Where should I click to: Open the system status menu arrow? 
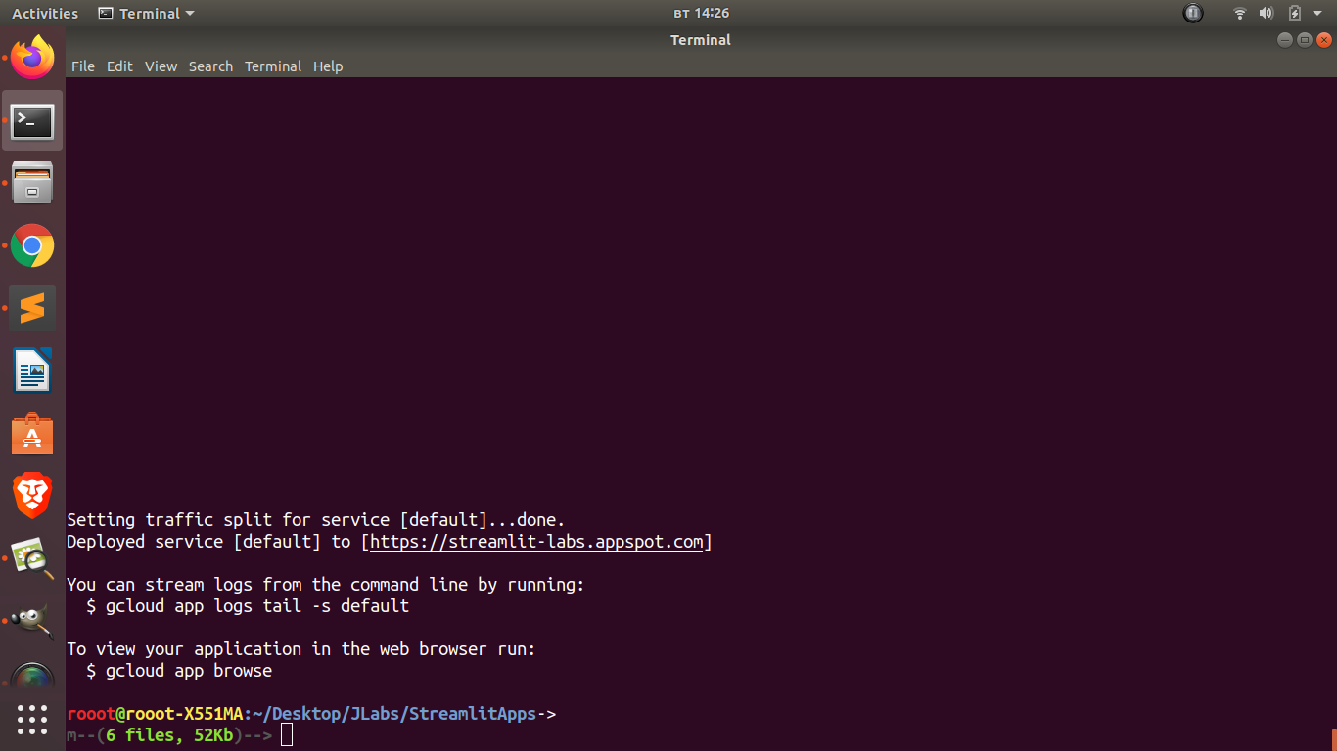click(x=1317, y=14)
